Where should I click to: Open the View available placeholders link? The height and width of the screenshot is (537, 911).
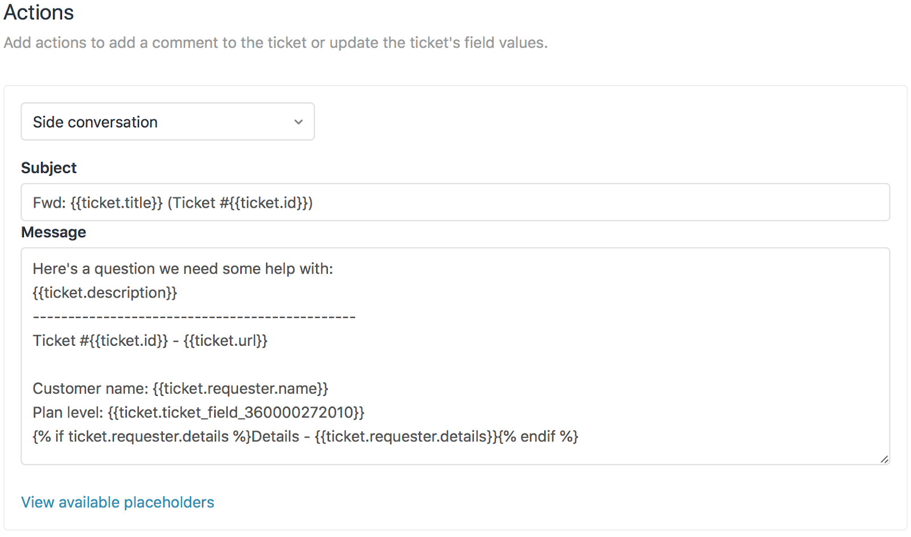(x=117, y=502)
